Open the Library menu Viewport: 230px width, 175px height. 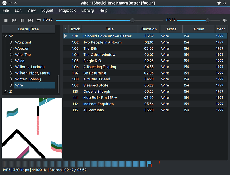coord(88,10)
